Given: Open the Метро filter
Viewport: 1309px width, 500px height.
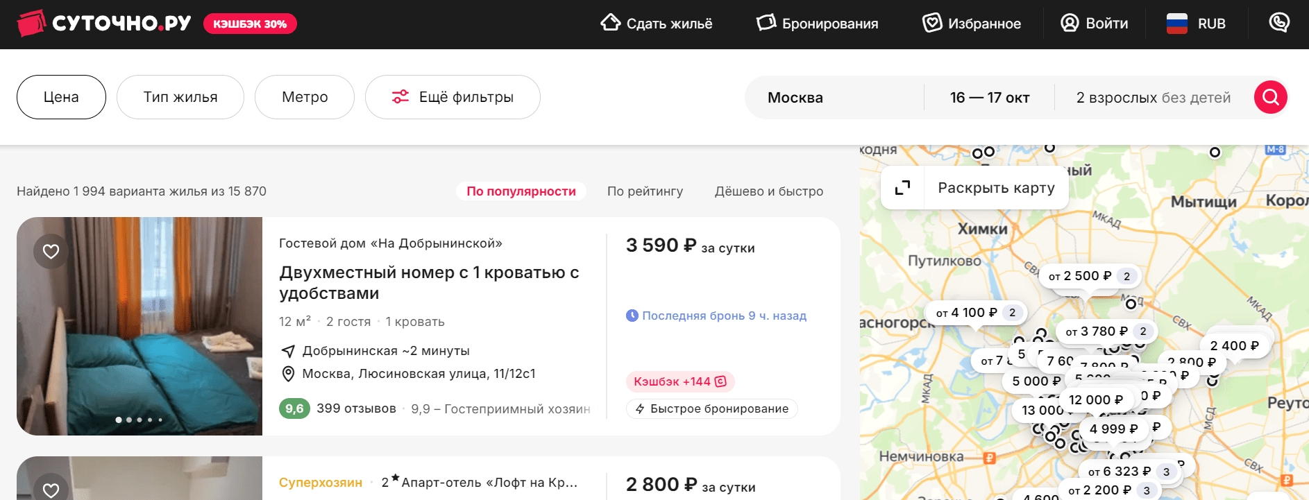Looking at the screenshot, I should point(305,97).
